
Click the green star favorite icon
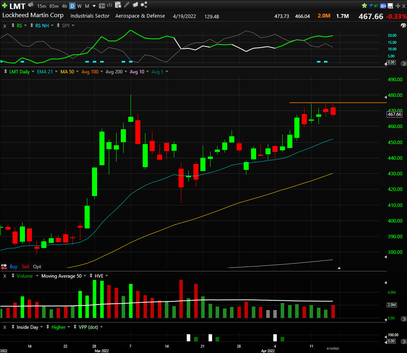pyautogui.click(x=364, y=6)
